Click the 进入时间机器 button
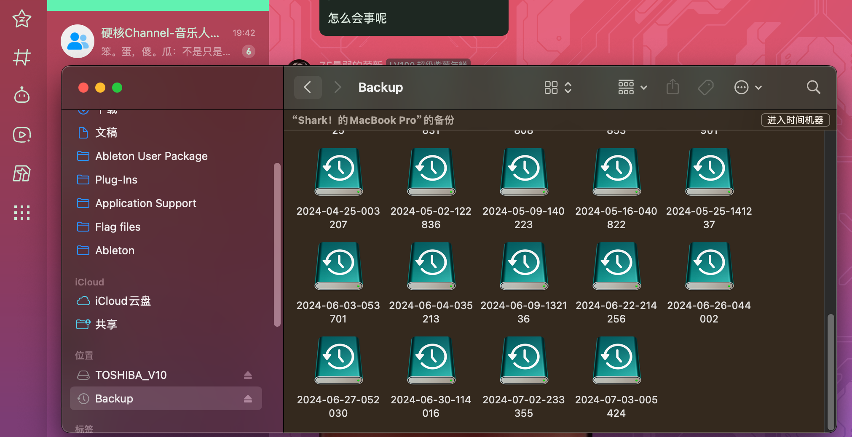Image resolution: width=852 pixels, height=437 pixels. point(795,120)
